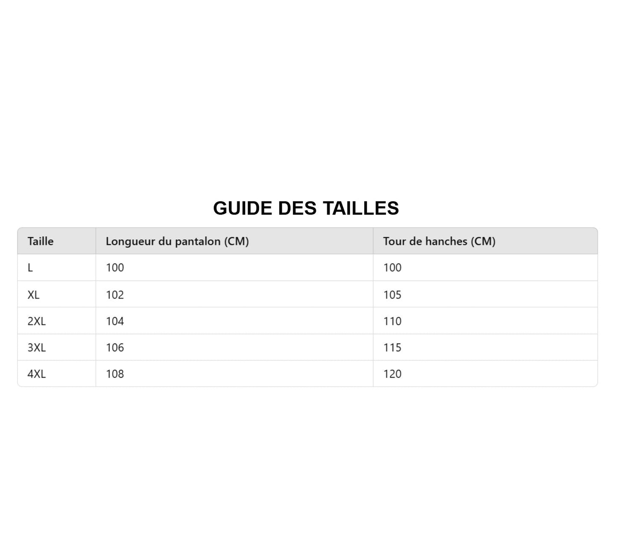Click hip measurement 100 for size L
The image size is (617, 556).
pos(392,268)
